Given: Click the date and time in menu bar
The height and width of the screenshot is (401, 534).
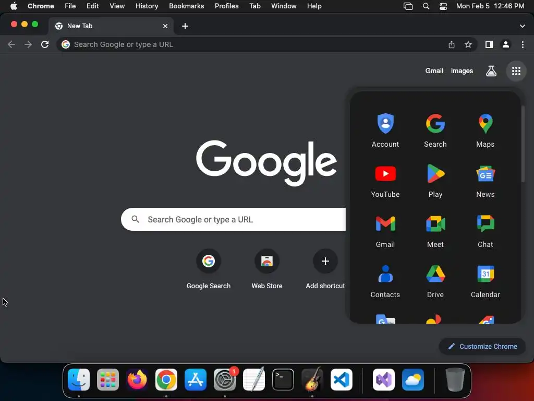Looking at the screenshot, I should [x=490, y=6].
